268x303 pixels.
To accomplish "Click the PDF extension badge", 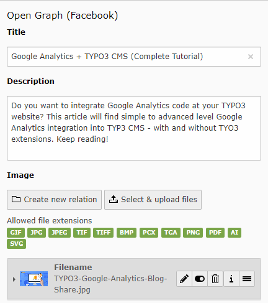I will 215,233.
